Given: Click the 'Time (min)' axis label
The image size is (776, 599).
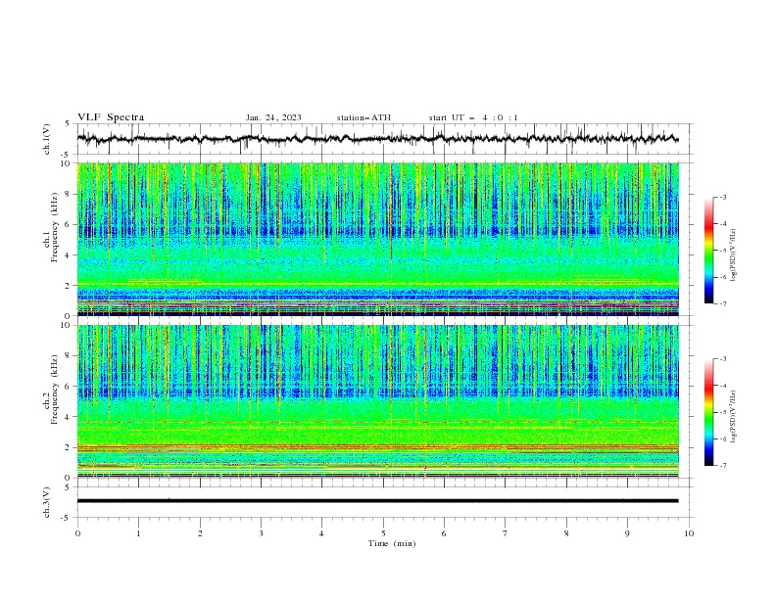Looking at the screenshot, I should pyautogui.click(x=392, y=543).
